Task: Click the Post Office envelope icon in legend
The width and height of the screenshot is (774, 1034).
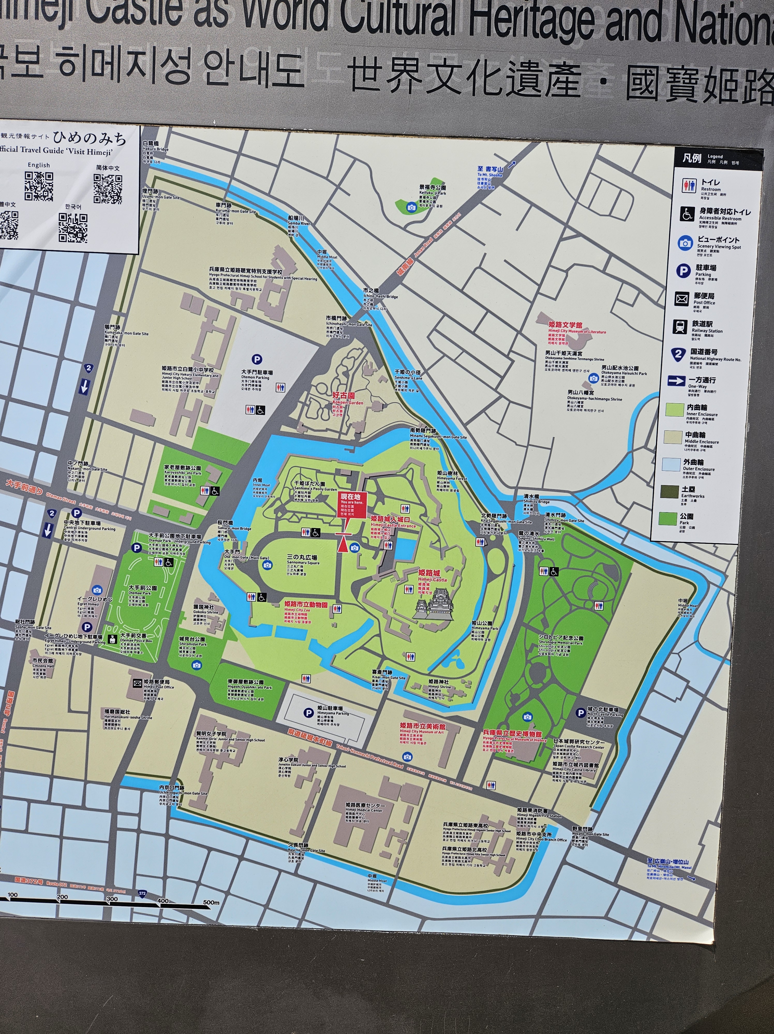Action: (681, 299)
